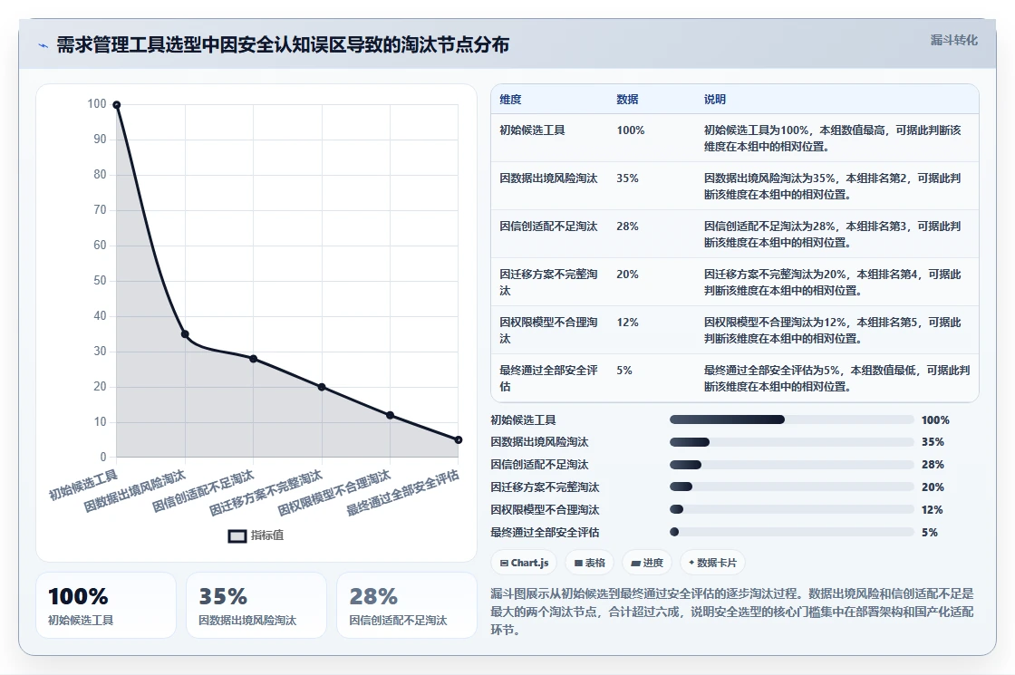Click the 20% value in the table
The width and height of the screenshot is (1015, 675).
click(627, 274)
